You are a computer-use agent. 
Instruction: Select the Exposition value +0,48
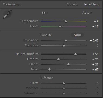94,40
